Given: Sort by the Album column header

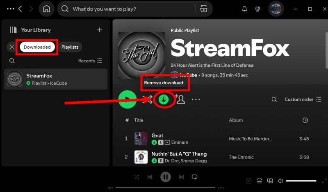Looking at the screenshot, I should point(236,120).
